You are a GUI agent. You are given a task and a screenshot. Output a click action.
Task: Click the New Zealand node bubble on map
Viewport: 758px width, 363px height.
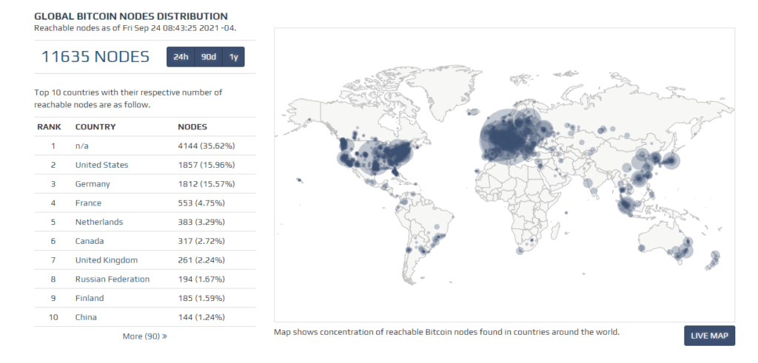tap(715, 255)
